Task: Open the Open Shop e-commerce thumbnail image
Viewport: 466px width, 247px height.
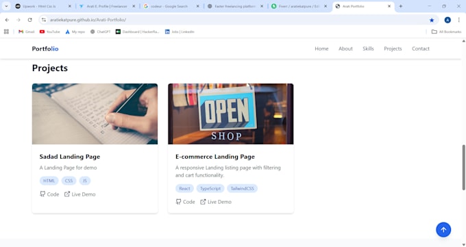Action: pos(231,114)
